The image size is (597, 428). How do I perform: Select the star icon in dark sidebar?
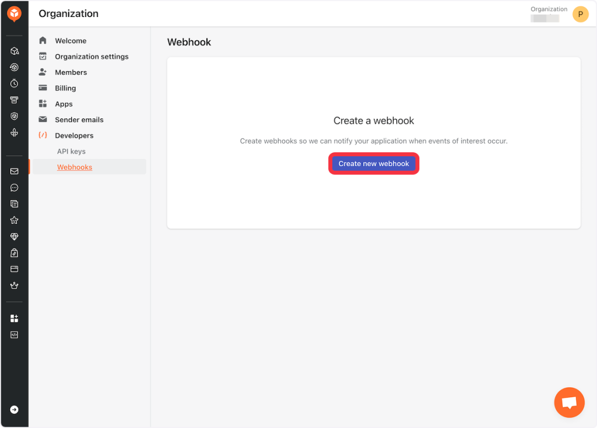(14, 220)
